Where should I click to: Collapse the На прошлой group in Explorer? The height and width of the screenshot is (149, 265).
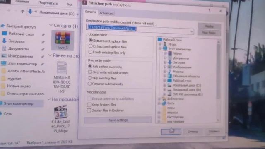coord(49,99)
